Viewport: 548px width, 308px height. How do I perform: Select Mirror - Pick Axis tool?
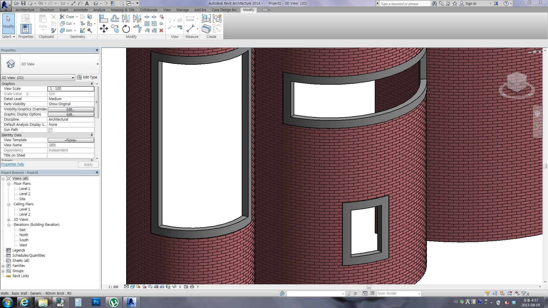click(x=126, y=19)
